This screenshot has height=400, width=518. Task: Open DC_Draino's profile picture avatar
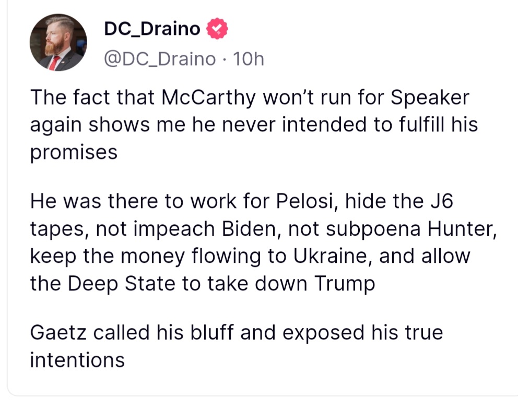[x=58, y=42]
